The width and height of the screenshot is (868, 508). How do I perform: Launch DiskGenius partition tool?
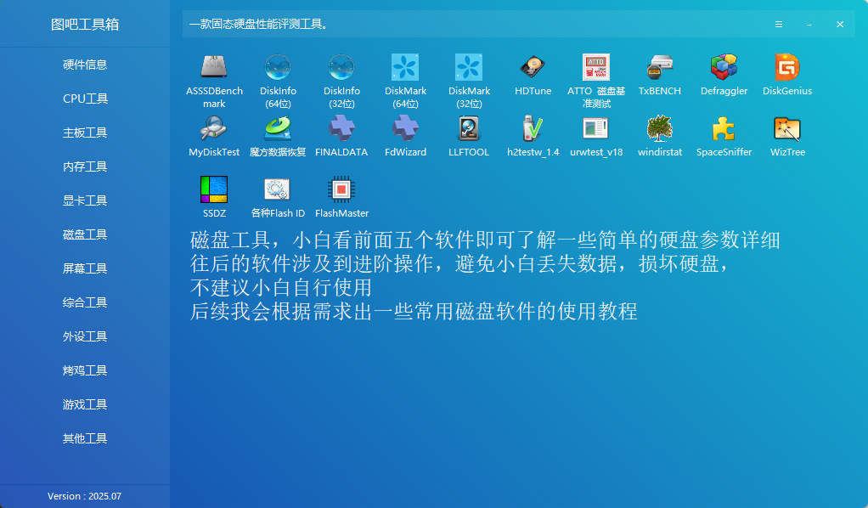pyautogui.click(x=787, y=75)
